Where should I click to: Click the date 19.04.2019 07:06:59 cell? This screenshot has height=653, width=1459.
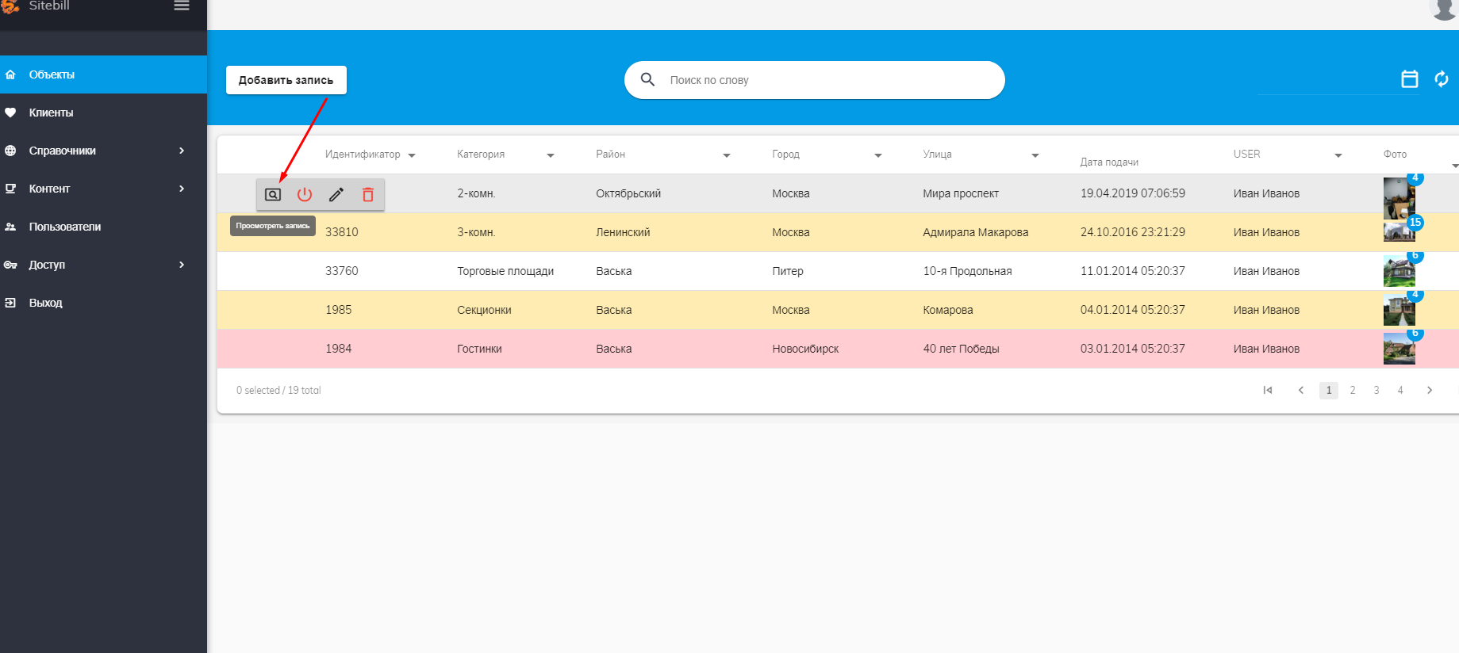click(1133, 193)
